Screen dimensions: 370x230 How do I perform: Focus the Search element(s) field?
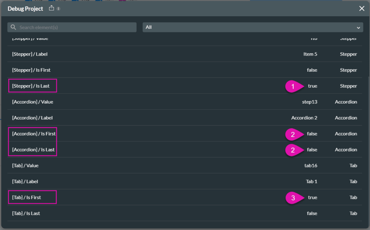click(x=76, y=27)
